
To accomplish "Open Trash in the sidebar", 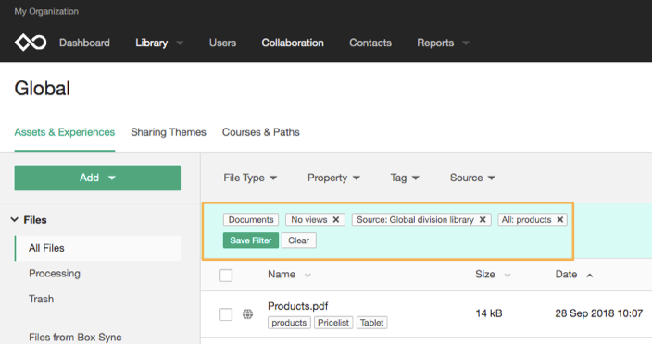I will 41,299.
